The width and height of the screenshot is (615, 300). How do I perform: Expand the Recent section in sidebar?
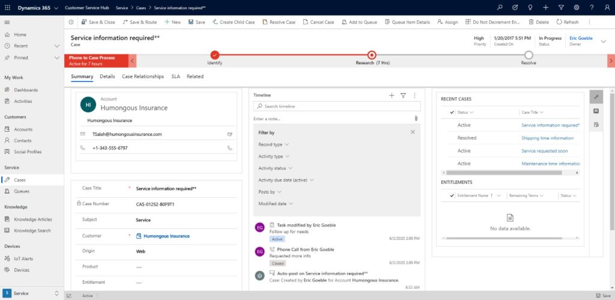tap(57, 46)
